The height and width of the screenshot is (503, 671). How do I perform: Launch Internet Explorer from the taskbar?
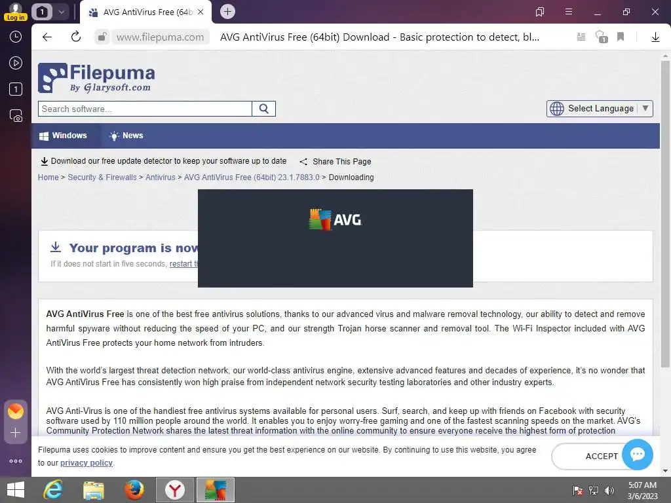pyautogui.click(x=53, y=490)
